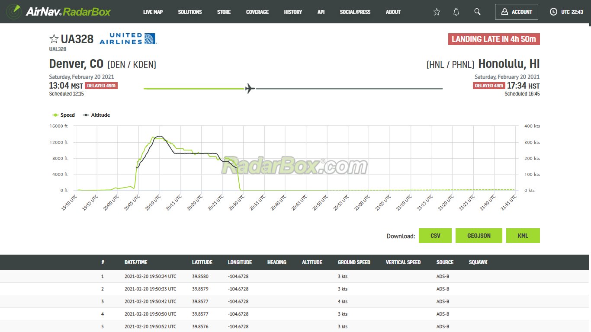Image resolution: width=591 pixels, height=332 pixels.
Task: Click the SQUAWK column header
Action: tap(478, 262)
